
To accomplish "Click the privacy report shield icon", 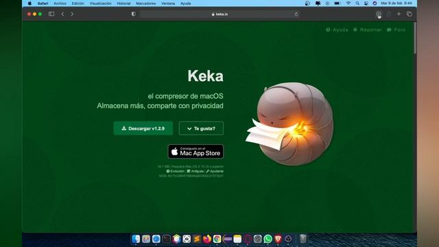I will click(134, 14).
